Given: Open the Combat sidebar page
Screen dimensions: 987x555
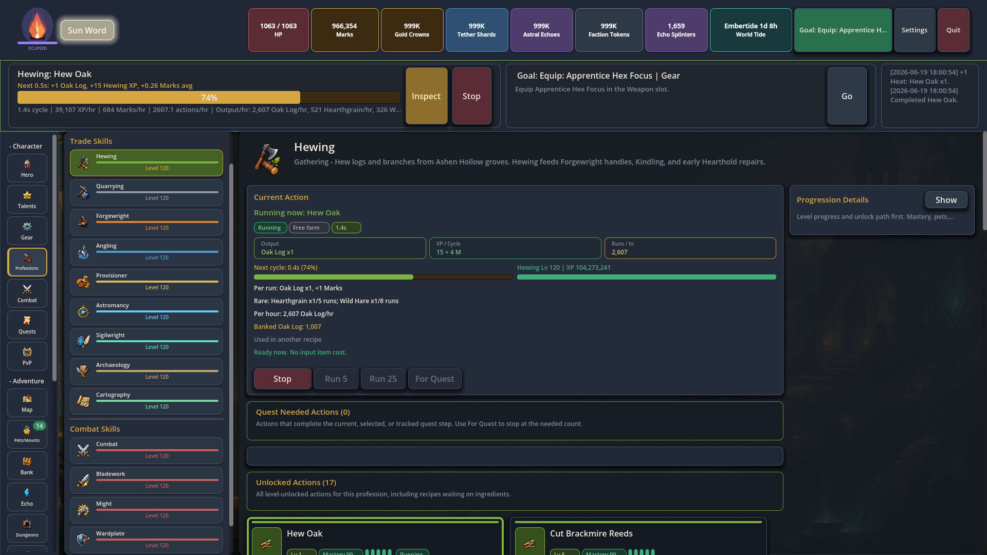Looking at the screenshot, I should [x=27, y=293].
